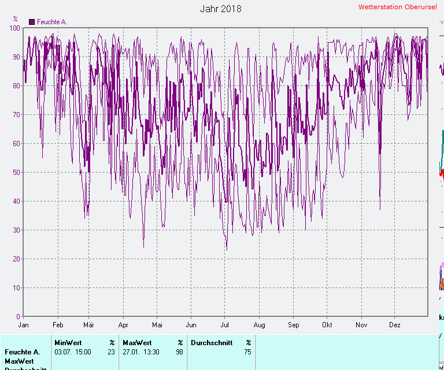The height and width of the screenshot is (370, 444).
Task: Click the x-axis month label Dez
Action: pyautogui.click(x=395, y=325)
